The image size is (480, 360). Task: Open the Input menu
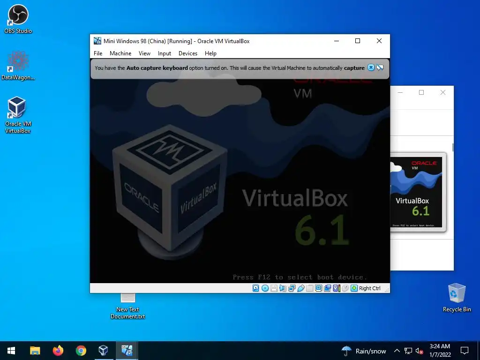(165, 53)
